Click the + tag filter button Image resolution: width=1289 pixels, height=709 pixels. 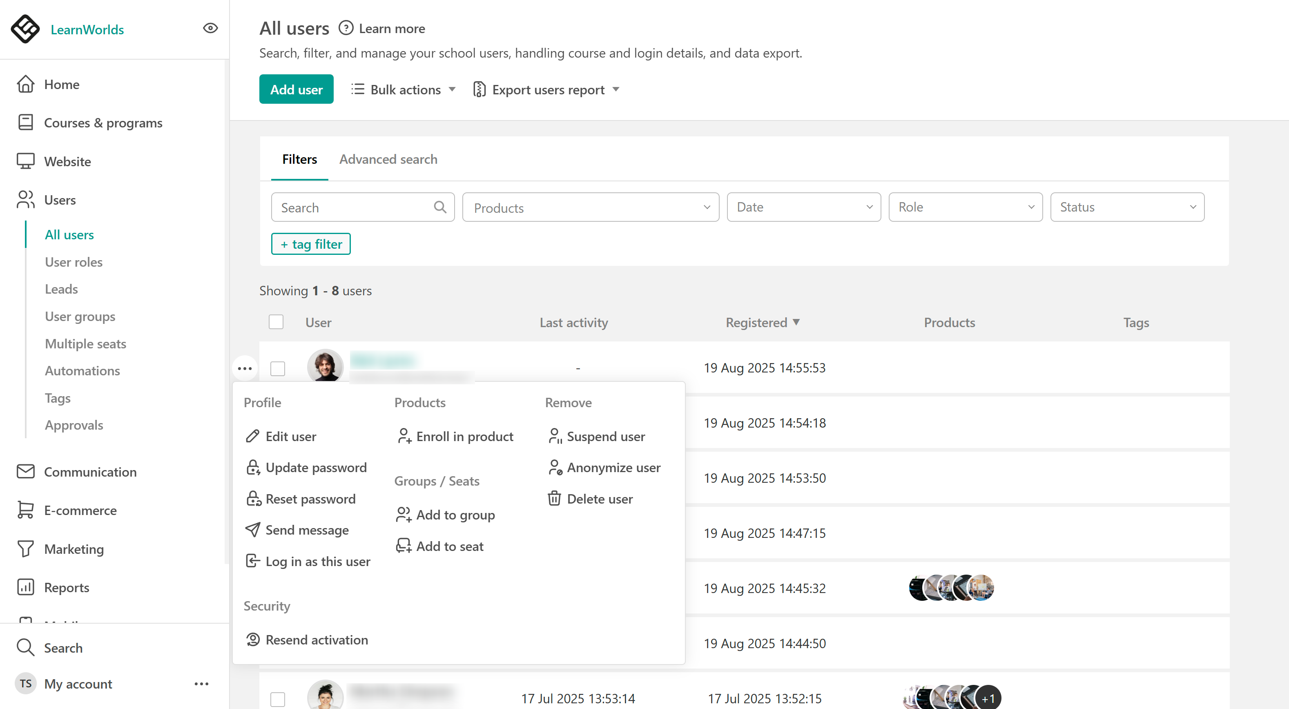click(311, 244)
